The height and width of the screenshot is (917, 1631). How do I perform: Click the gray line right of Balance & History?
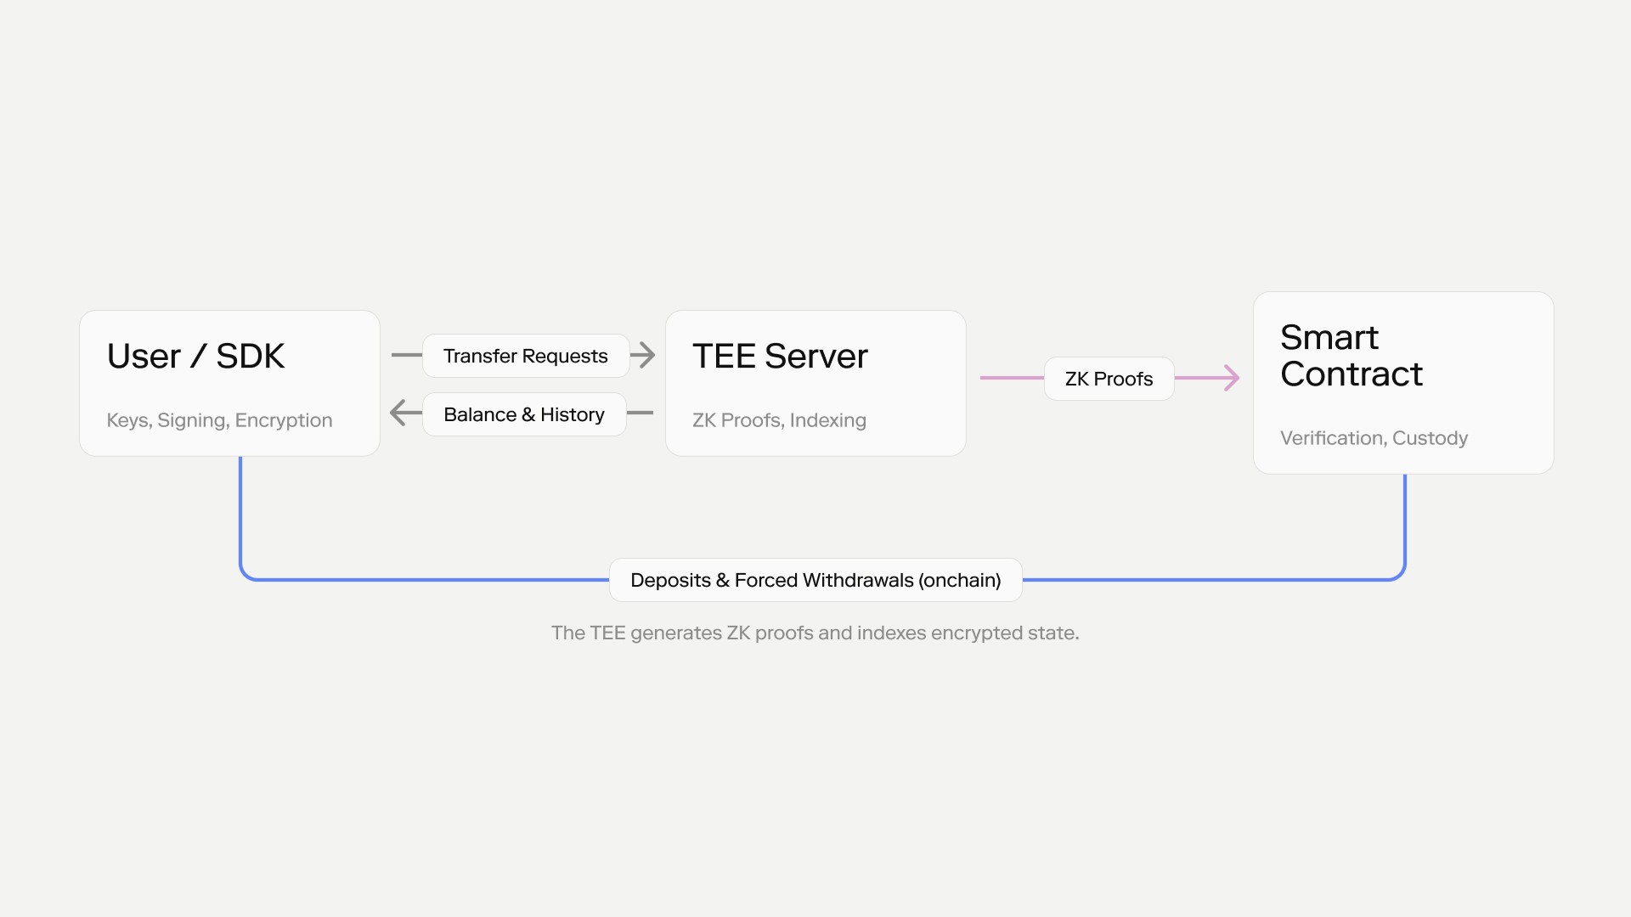pyautogui.click(x=641, y=414)
